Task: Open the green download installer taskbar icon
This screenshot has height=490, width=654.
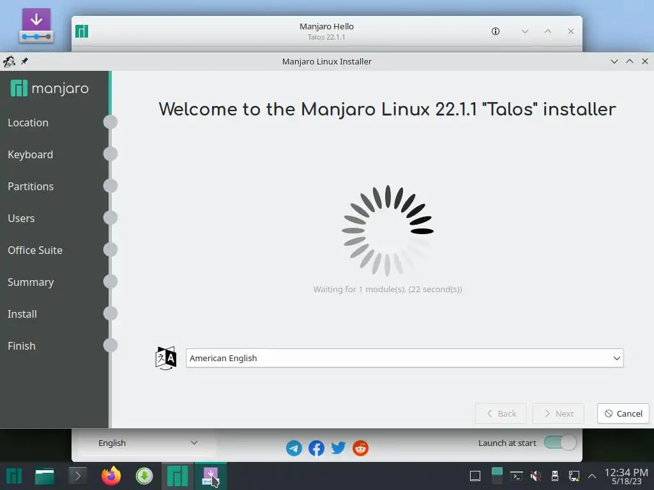Action: [x=144, y=476]
